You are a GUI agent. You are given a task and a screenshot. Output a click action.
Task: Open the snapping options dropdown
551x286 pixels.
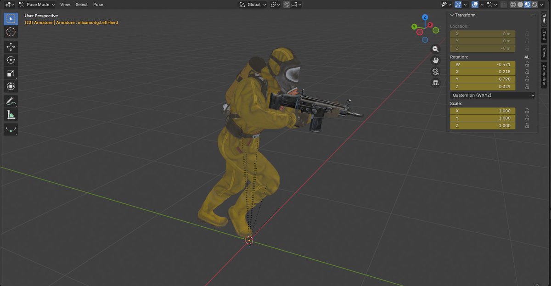tap(296, 4)
